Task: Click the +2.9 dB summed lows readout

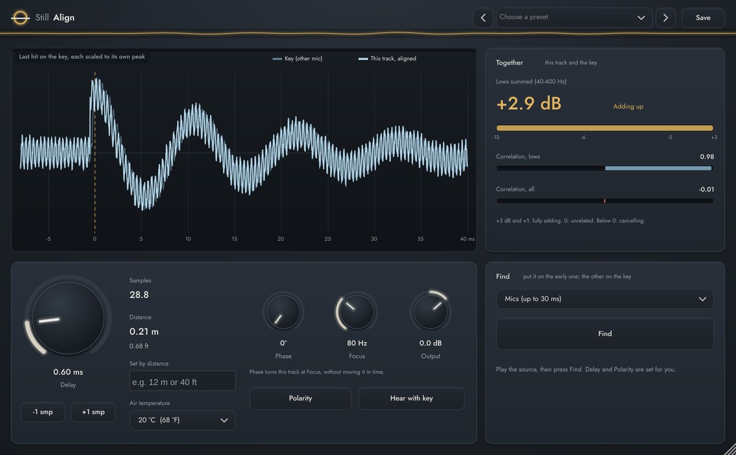Action: tap(529, 104)
